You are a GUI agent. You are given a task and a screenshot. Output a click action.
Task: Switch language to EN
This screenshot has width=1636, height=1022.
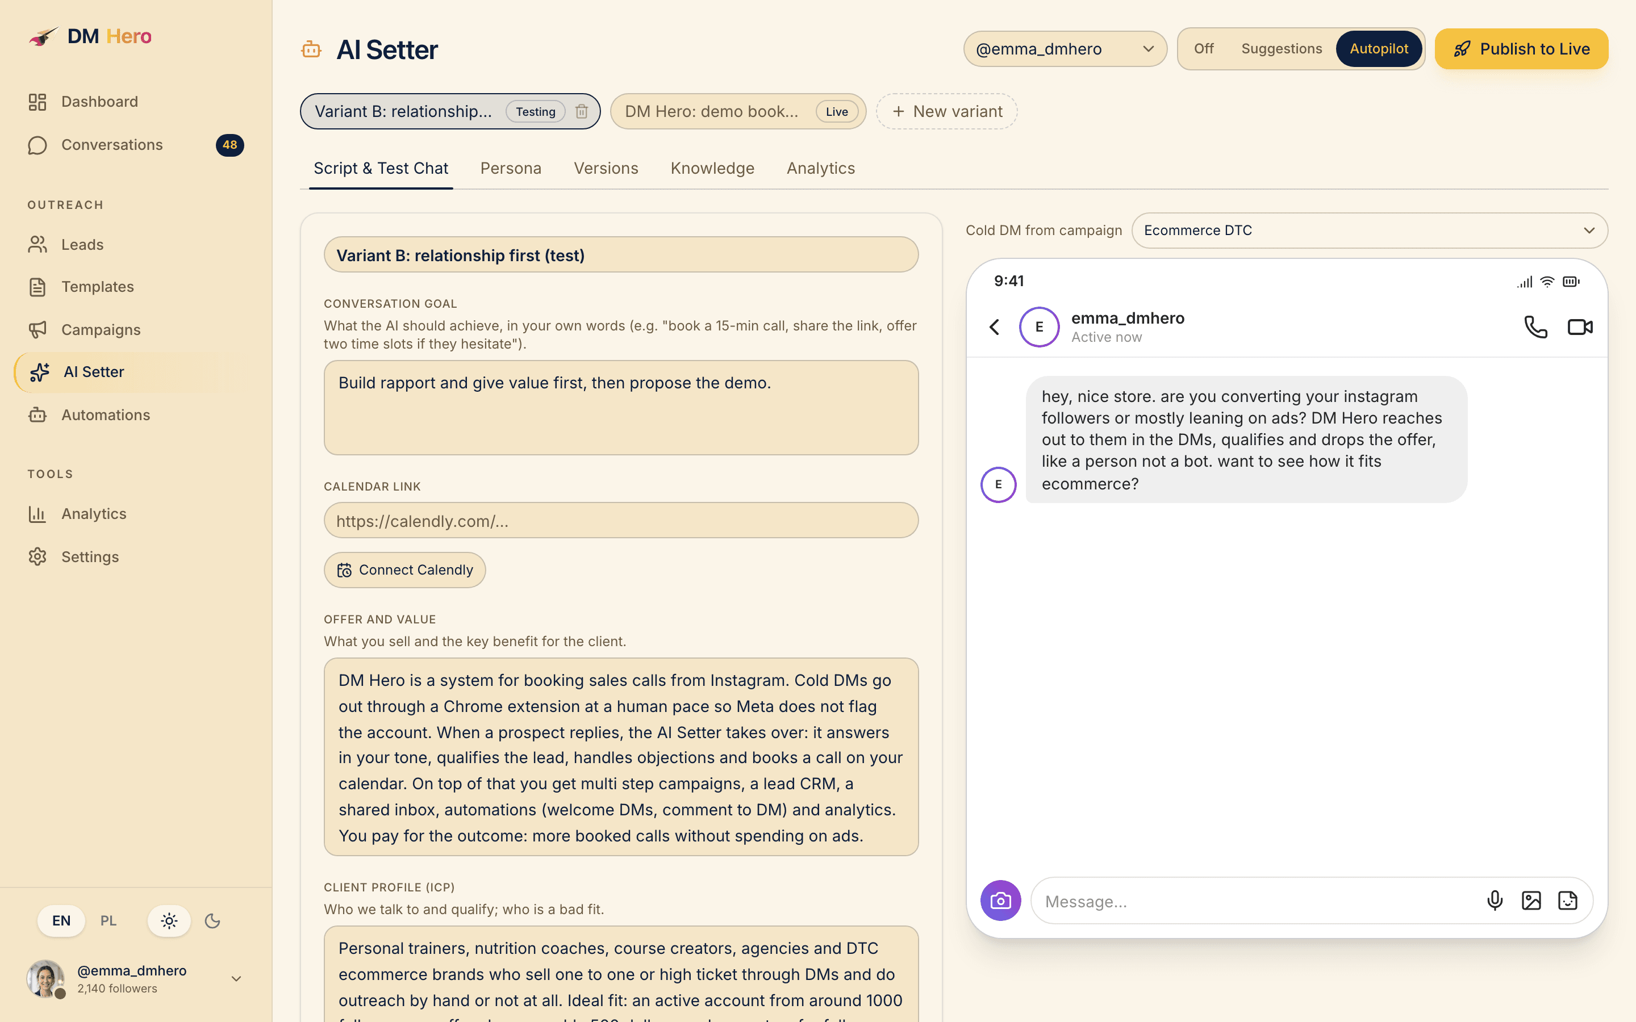[x=61, y=922]
